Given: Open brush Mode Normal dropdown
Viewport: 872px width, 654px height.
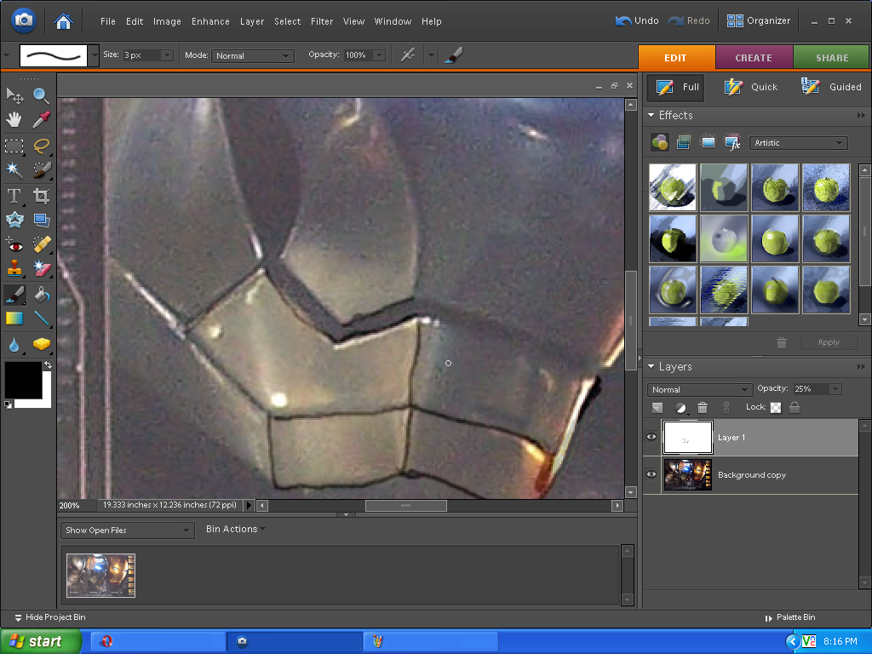Looking at the screenshot, I should [252, 55].
